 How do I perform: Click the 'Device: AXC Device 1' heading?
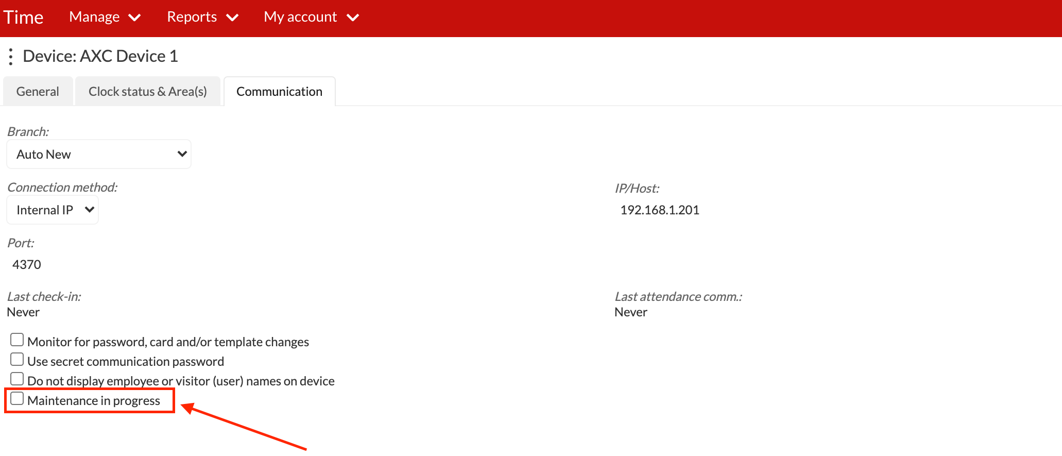click(x=100, y=56)
